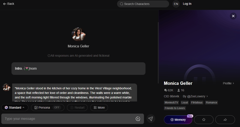The image size is (240, 127).
Task: Focus the Search Characters field
Action: click(x=143, y=4)
